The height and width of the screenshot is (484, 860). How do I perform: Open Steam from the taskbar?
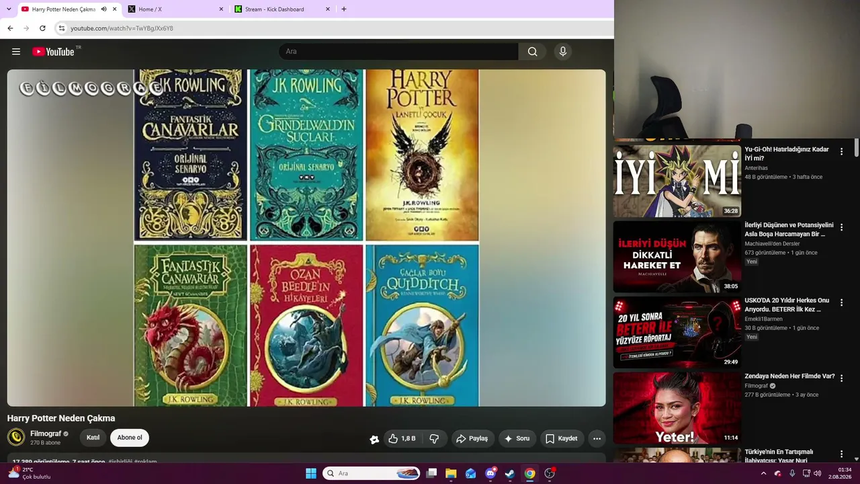point(510,473)
